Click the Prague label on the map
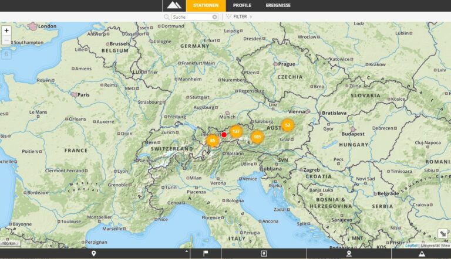The image size is (451, 259). click(x=287, y=64)
